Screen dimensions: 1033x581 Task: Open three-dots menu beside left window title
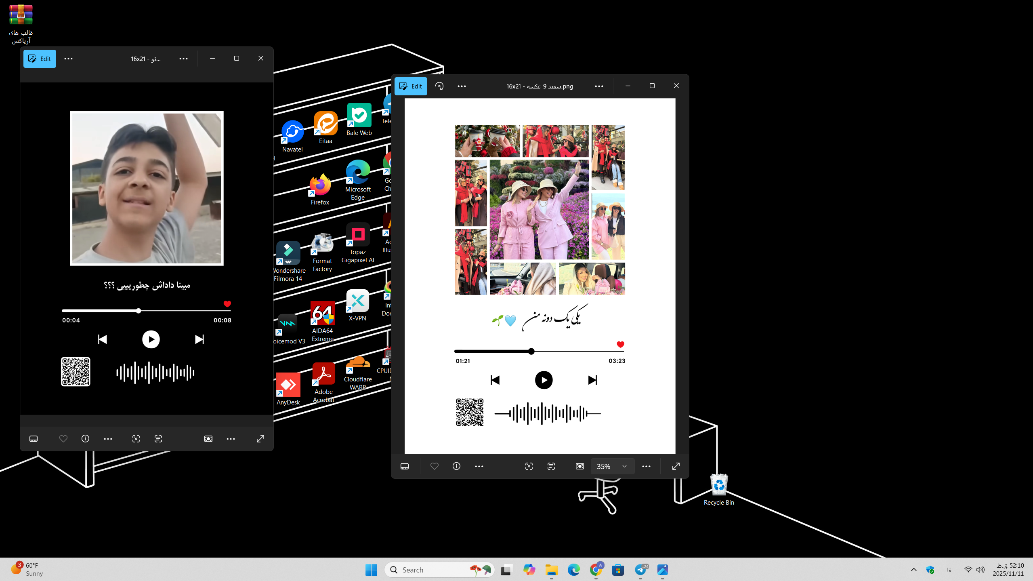[183, 59]
